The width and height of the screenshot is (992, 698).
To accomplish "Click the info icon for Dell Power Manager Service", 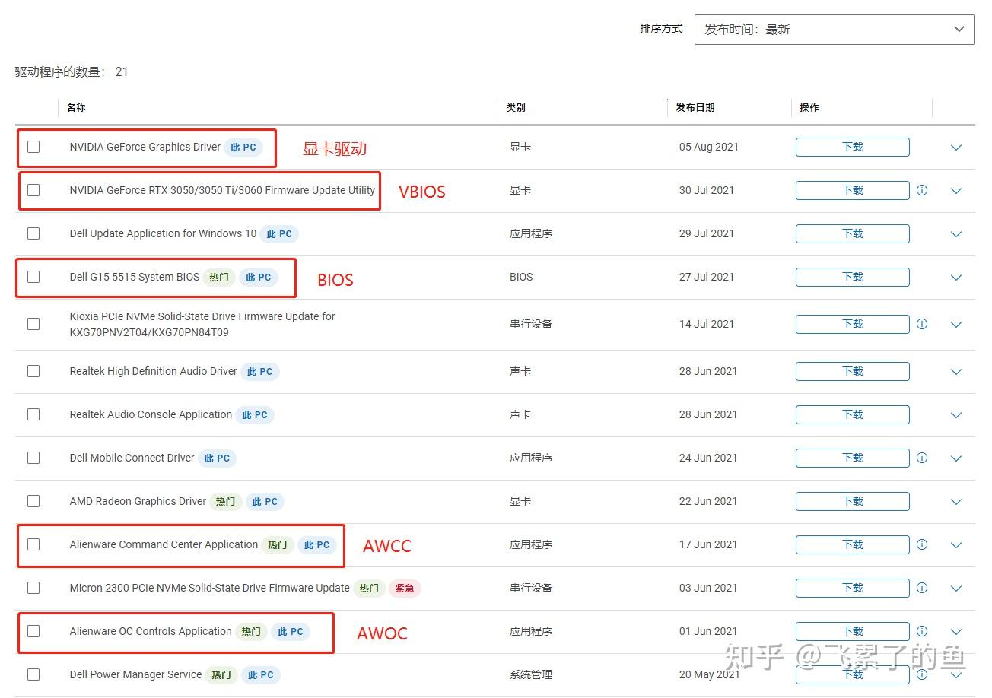I will click(x=921, y=674).
